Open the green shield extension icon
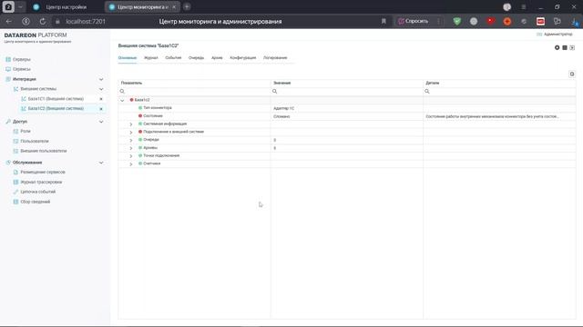Screen dimensions: 583x327 pyautogui.click(x=457, y=22)
